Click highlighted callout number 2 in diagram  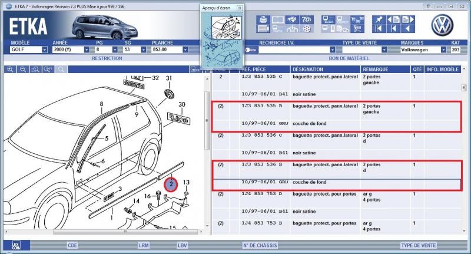tap(171, 184)
